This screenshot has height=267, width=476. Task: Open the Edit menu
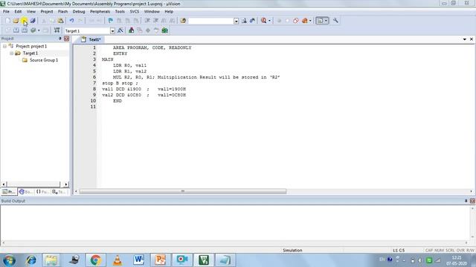click(18, 12)
